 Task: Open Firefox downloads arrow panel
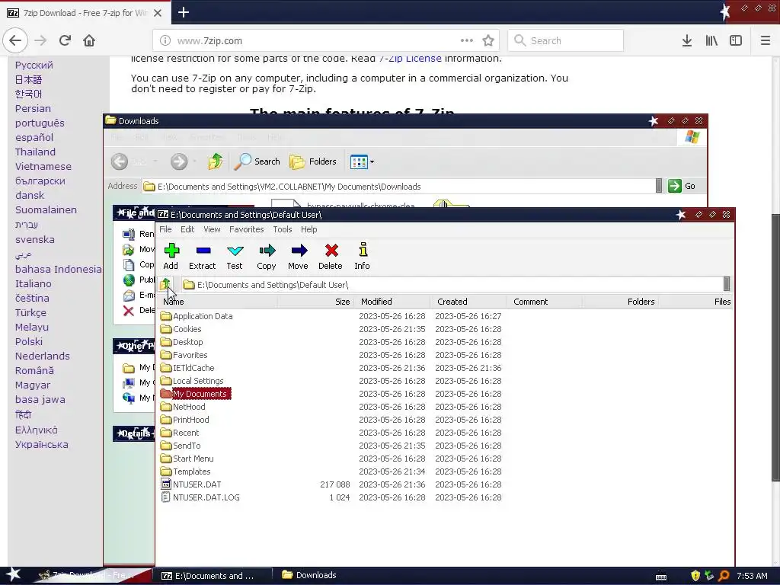[x=687, y=40]
